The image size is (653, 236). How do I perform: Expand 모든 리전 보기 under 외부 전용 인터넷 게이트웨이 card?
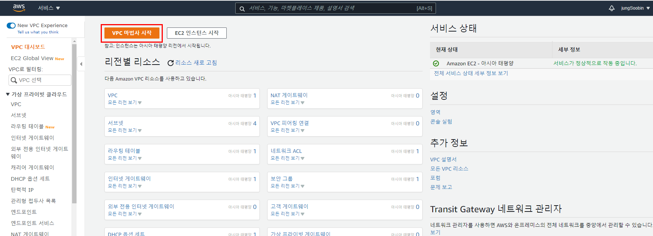coord(125,214)
